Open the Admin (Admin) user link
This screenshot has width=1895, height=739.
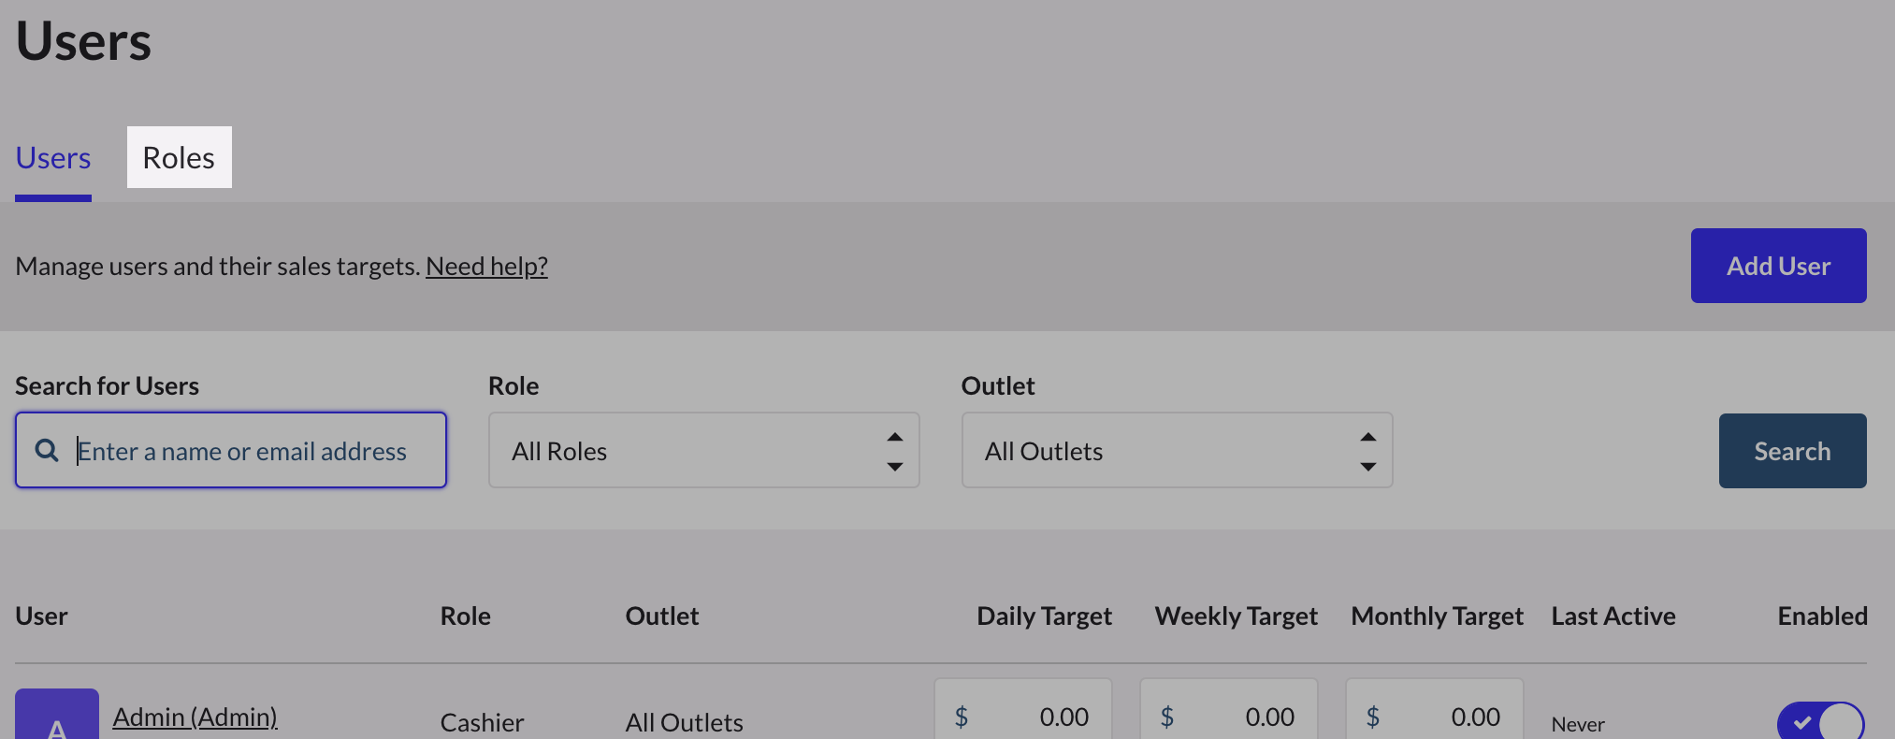point(195,717)
